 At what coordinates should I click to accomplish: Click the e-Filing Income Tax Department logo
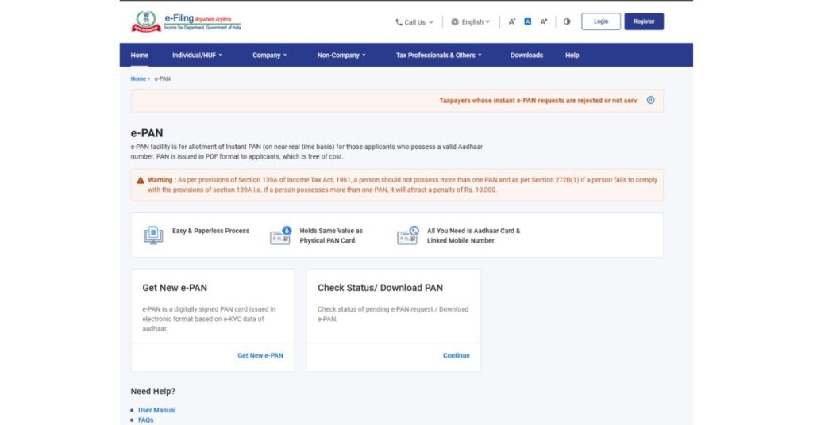[x=186, y=21]
